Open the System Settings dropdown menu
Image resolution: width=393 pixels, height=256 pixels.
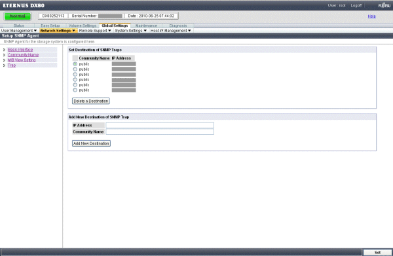(x=131, y=31)
